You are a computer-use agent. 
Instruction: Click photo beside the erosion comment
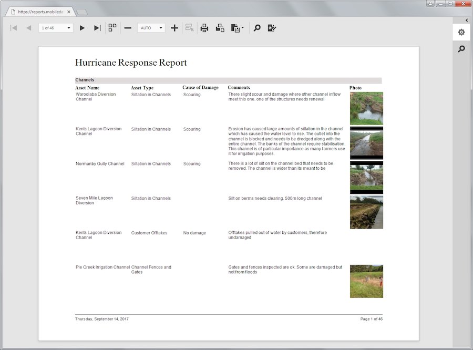pos(366,143)
